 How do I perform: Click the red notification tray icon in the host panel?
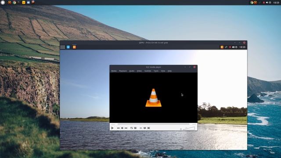pyautogui.click(x=264, y=3)
